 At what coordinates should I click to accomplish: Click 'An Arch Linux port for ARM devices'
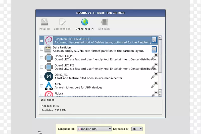78,88
